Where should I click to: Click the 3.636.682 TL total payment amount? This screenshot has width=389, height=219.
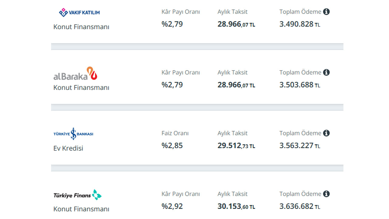coord(300,207)
